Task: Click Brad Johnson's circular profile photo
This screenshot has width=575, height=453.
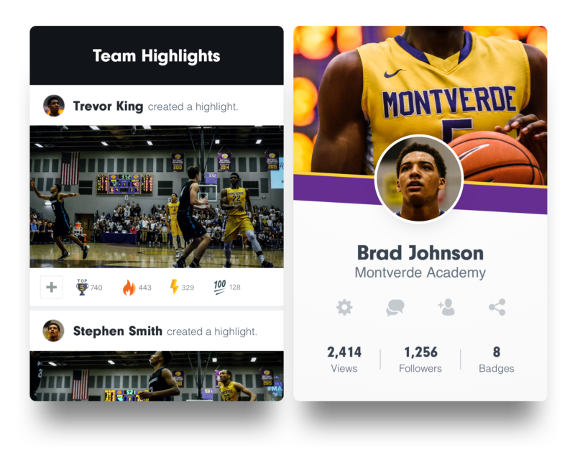Action: pyautogui.click(x=419, y=179)
